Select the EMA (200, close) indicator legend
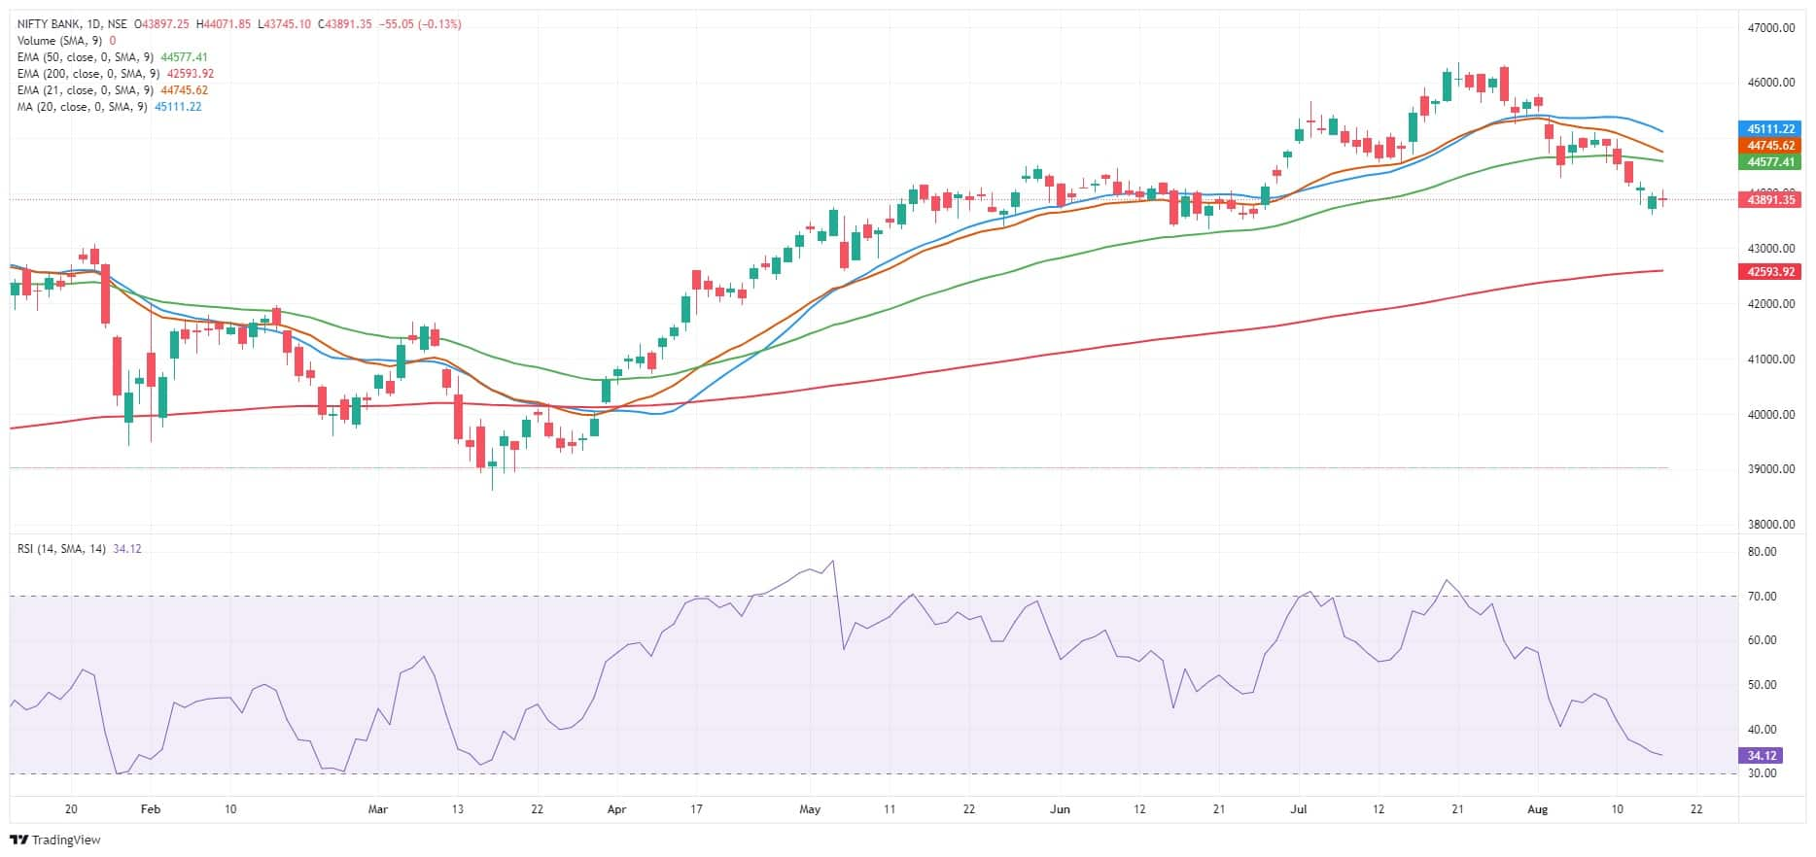Image resolution: width=1816 pixels, height=857 pixels. pos(89,74)
